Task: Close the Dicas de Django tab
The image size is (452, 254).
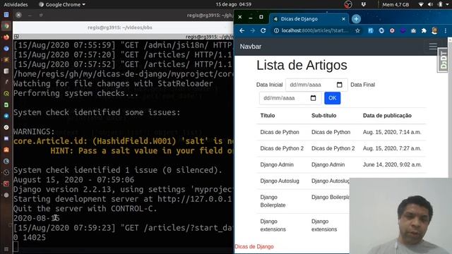Action: [x=343, y=19]
